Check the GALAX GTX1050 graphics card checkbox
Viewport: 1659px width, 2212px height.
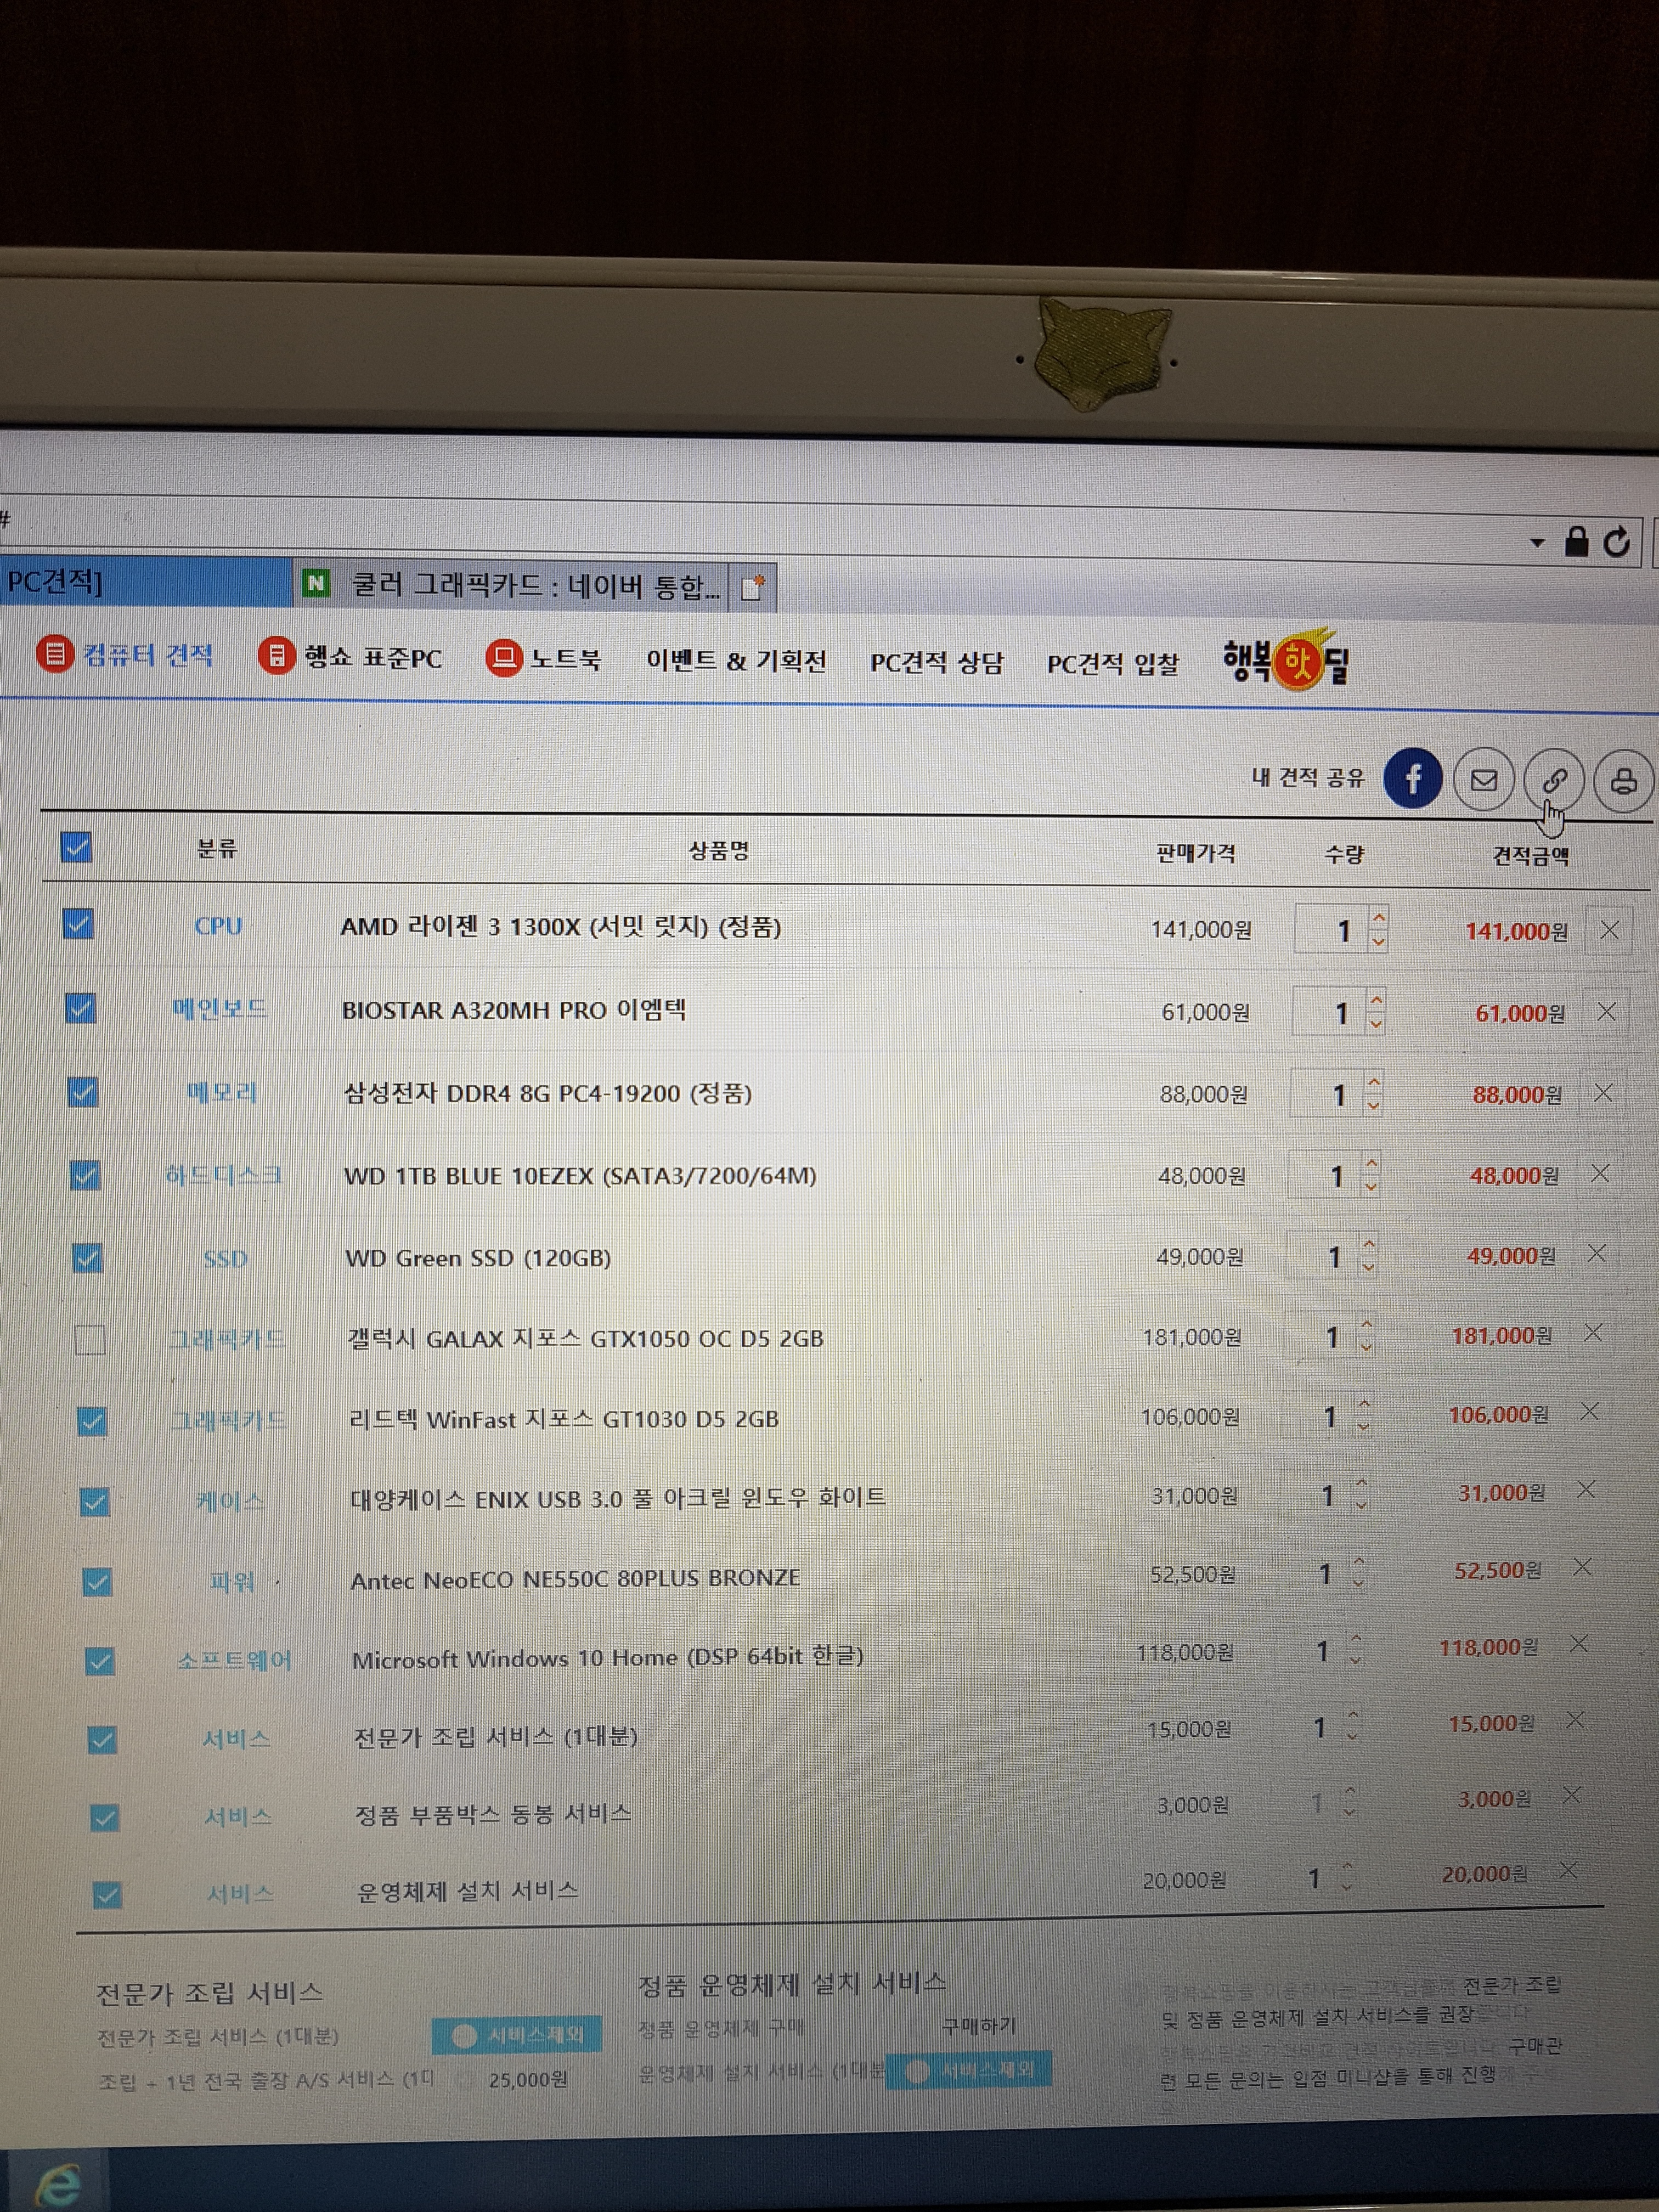(90, 1339)
